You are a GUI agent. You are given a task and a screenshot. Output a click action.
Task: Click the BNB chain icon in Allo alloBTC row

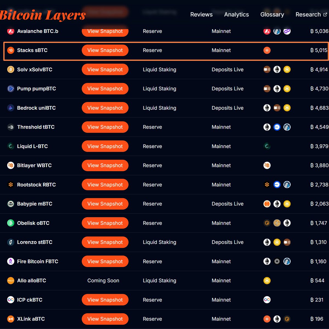pos(267,281)
